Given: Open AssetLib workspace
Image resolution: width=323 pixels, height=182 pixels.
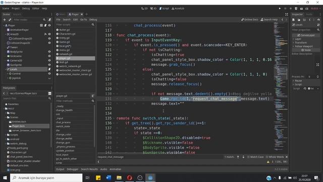Looking at the screenshot, I should coord(178,9).
